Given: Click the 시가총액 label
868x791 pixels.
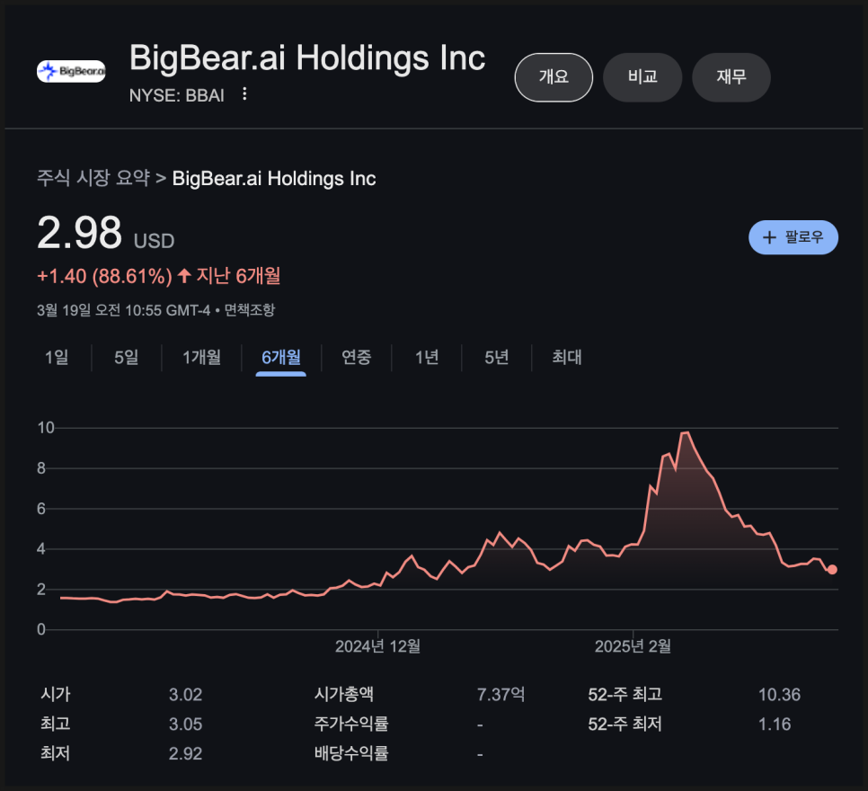Looking at the screenshot, I should (x=344, y=695).
